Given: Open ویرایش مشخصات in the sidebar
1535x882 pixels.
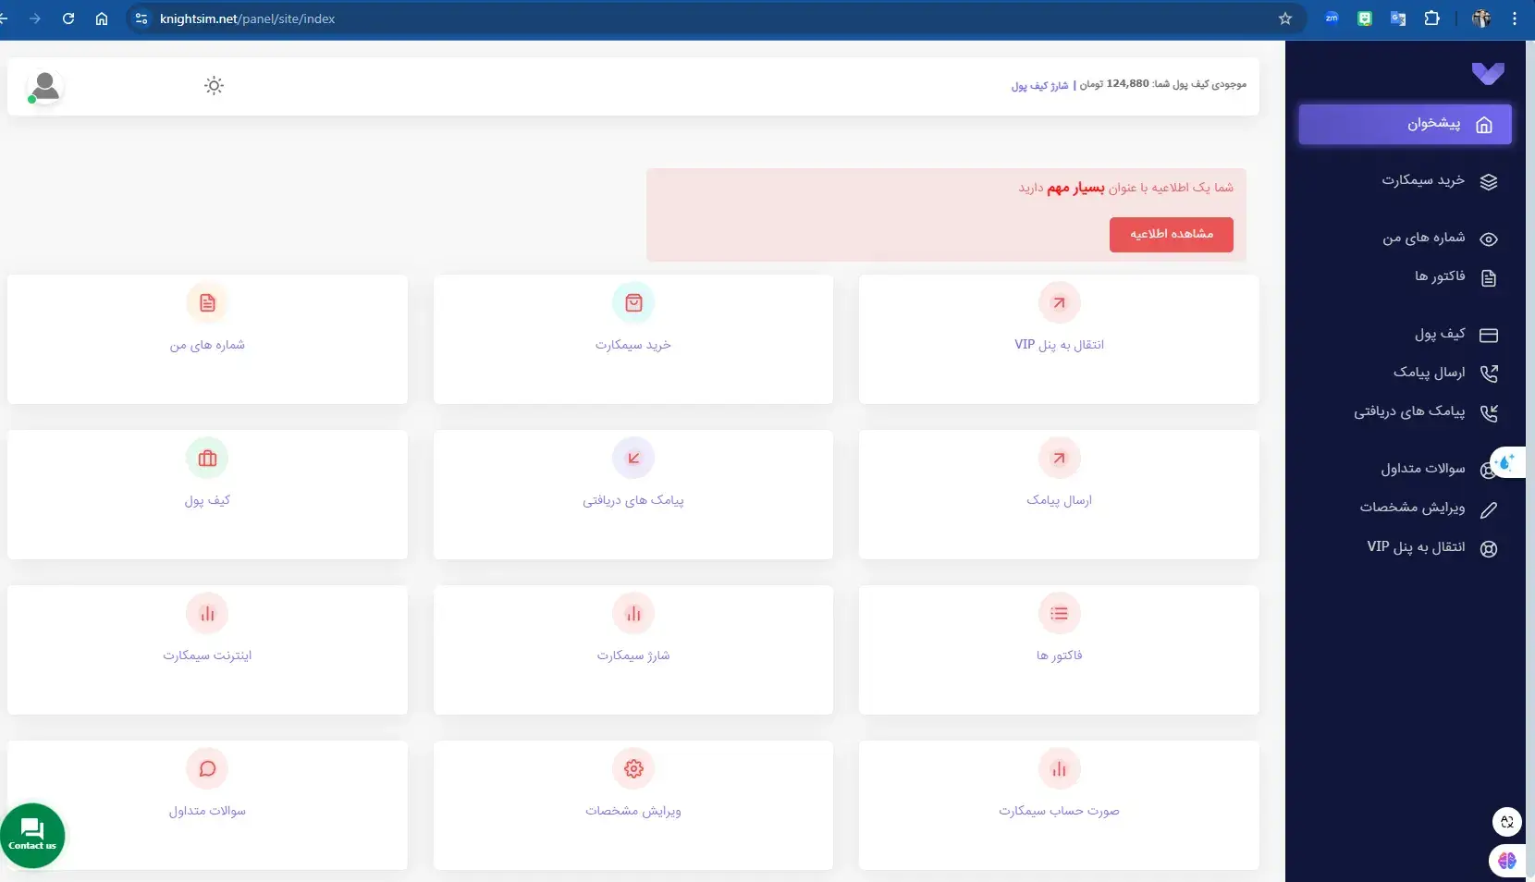Looking at the screenshot, I should tap(1412, 508).
